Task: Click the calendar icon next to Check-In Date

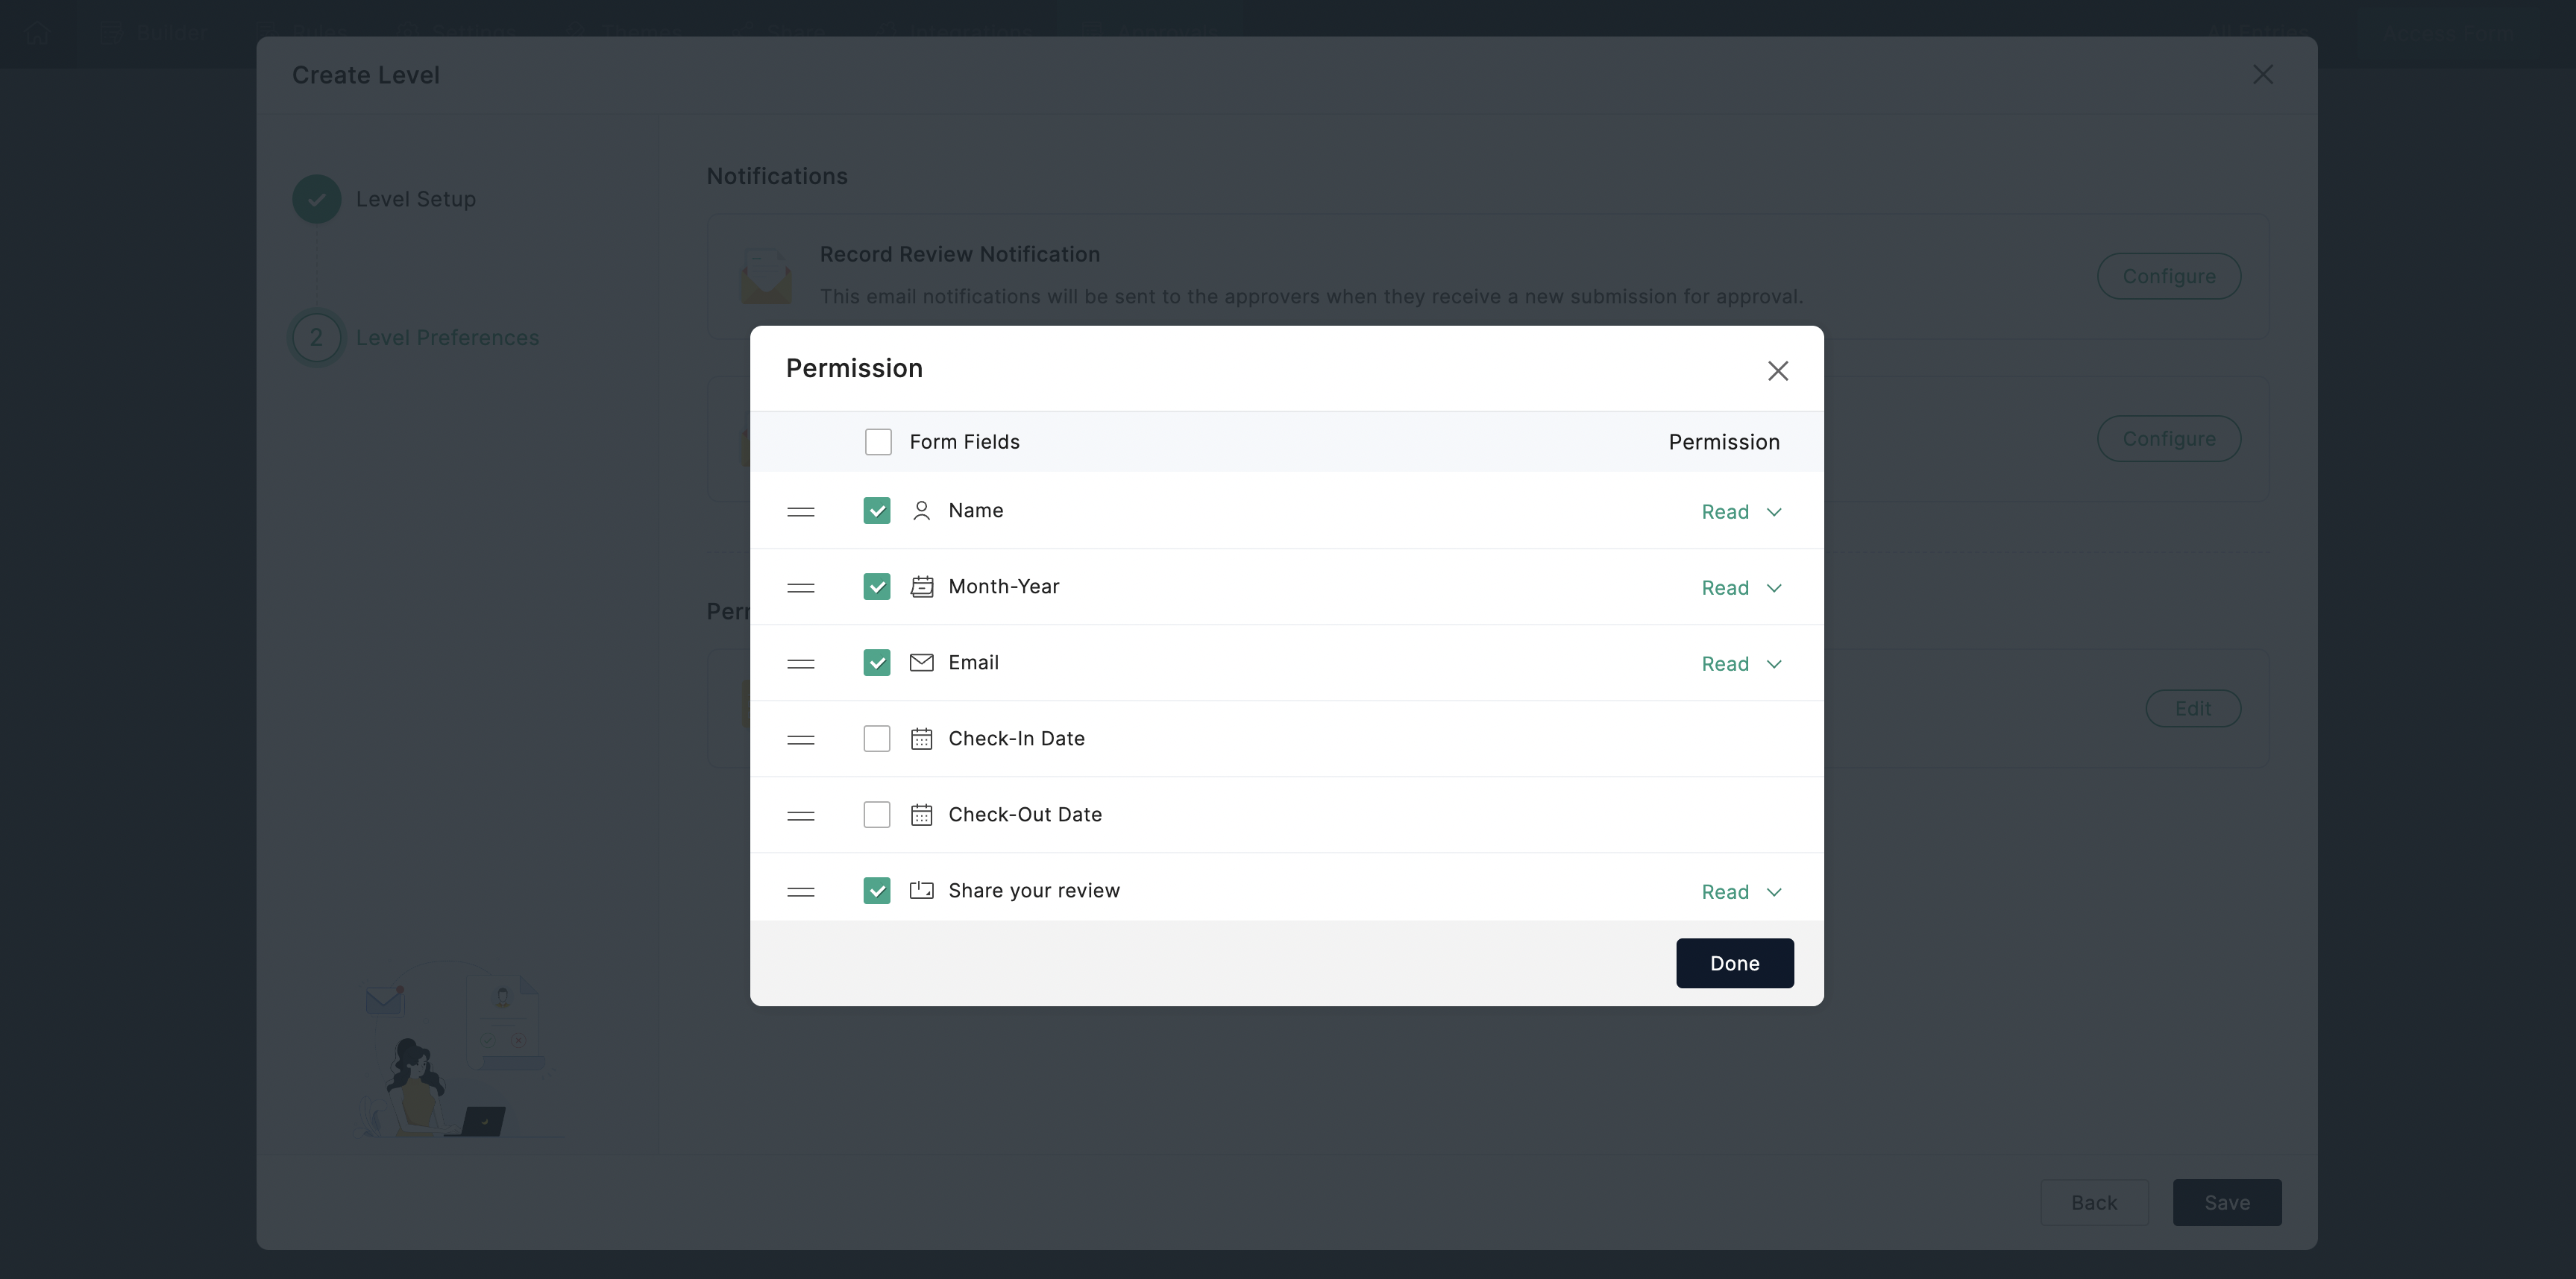Action: 921,739
